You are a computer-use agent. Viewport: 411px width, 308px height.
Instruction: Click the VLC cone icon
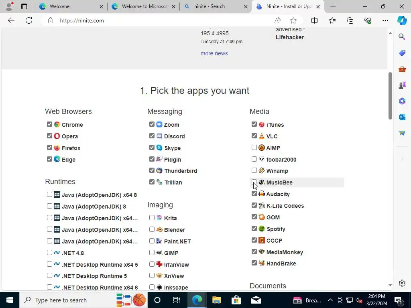click(x=262, y=136)
